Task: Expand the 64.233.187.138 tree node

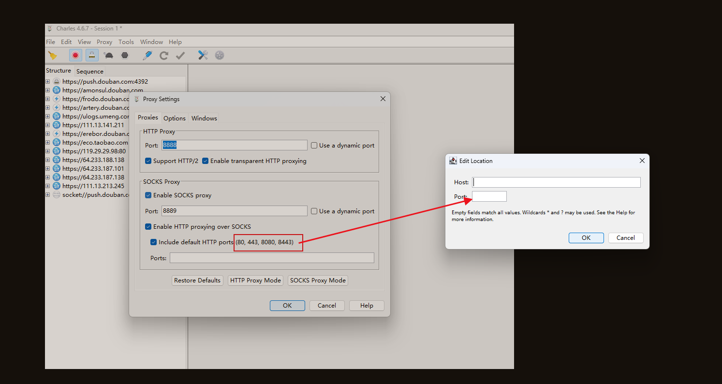Action: [48, 177]
